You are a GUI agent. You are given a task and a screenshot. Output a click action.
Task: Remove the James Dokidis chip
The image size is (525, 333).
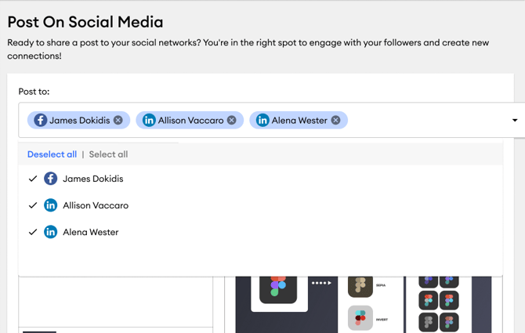(x=118, y=121)
